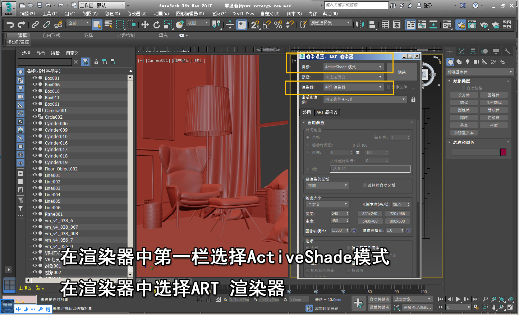Viewport: 519px width, 315px height.
Task: Choose Rectangular Selection Region tool
Action: [x=120, y=24]
